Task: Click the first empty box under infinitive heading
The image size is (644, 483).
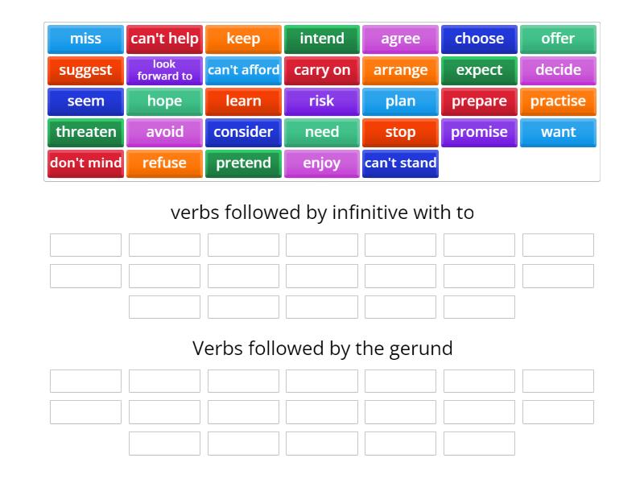Action: tap(85, 245)
